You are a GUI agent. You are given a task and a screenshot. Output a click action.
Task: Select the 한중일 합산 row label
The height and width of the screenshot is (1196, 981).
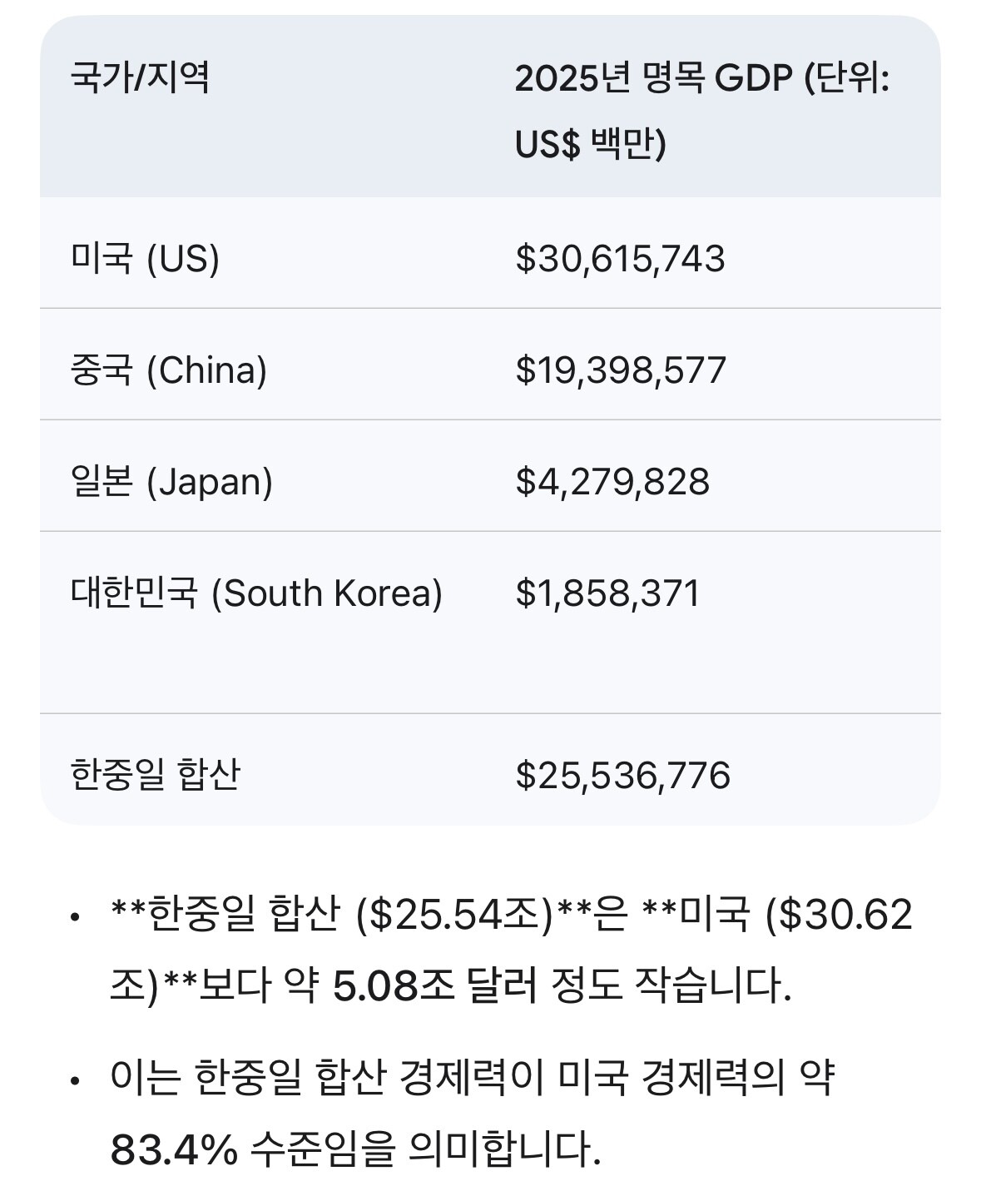(x=156, y=774)
